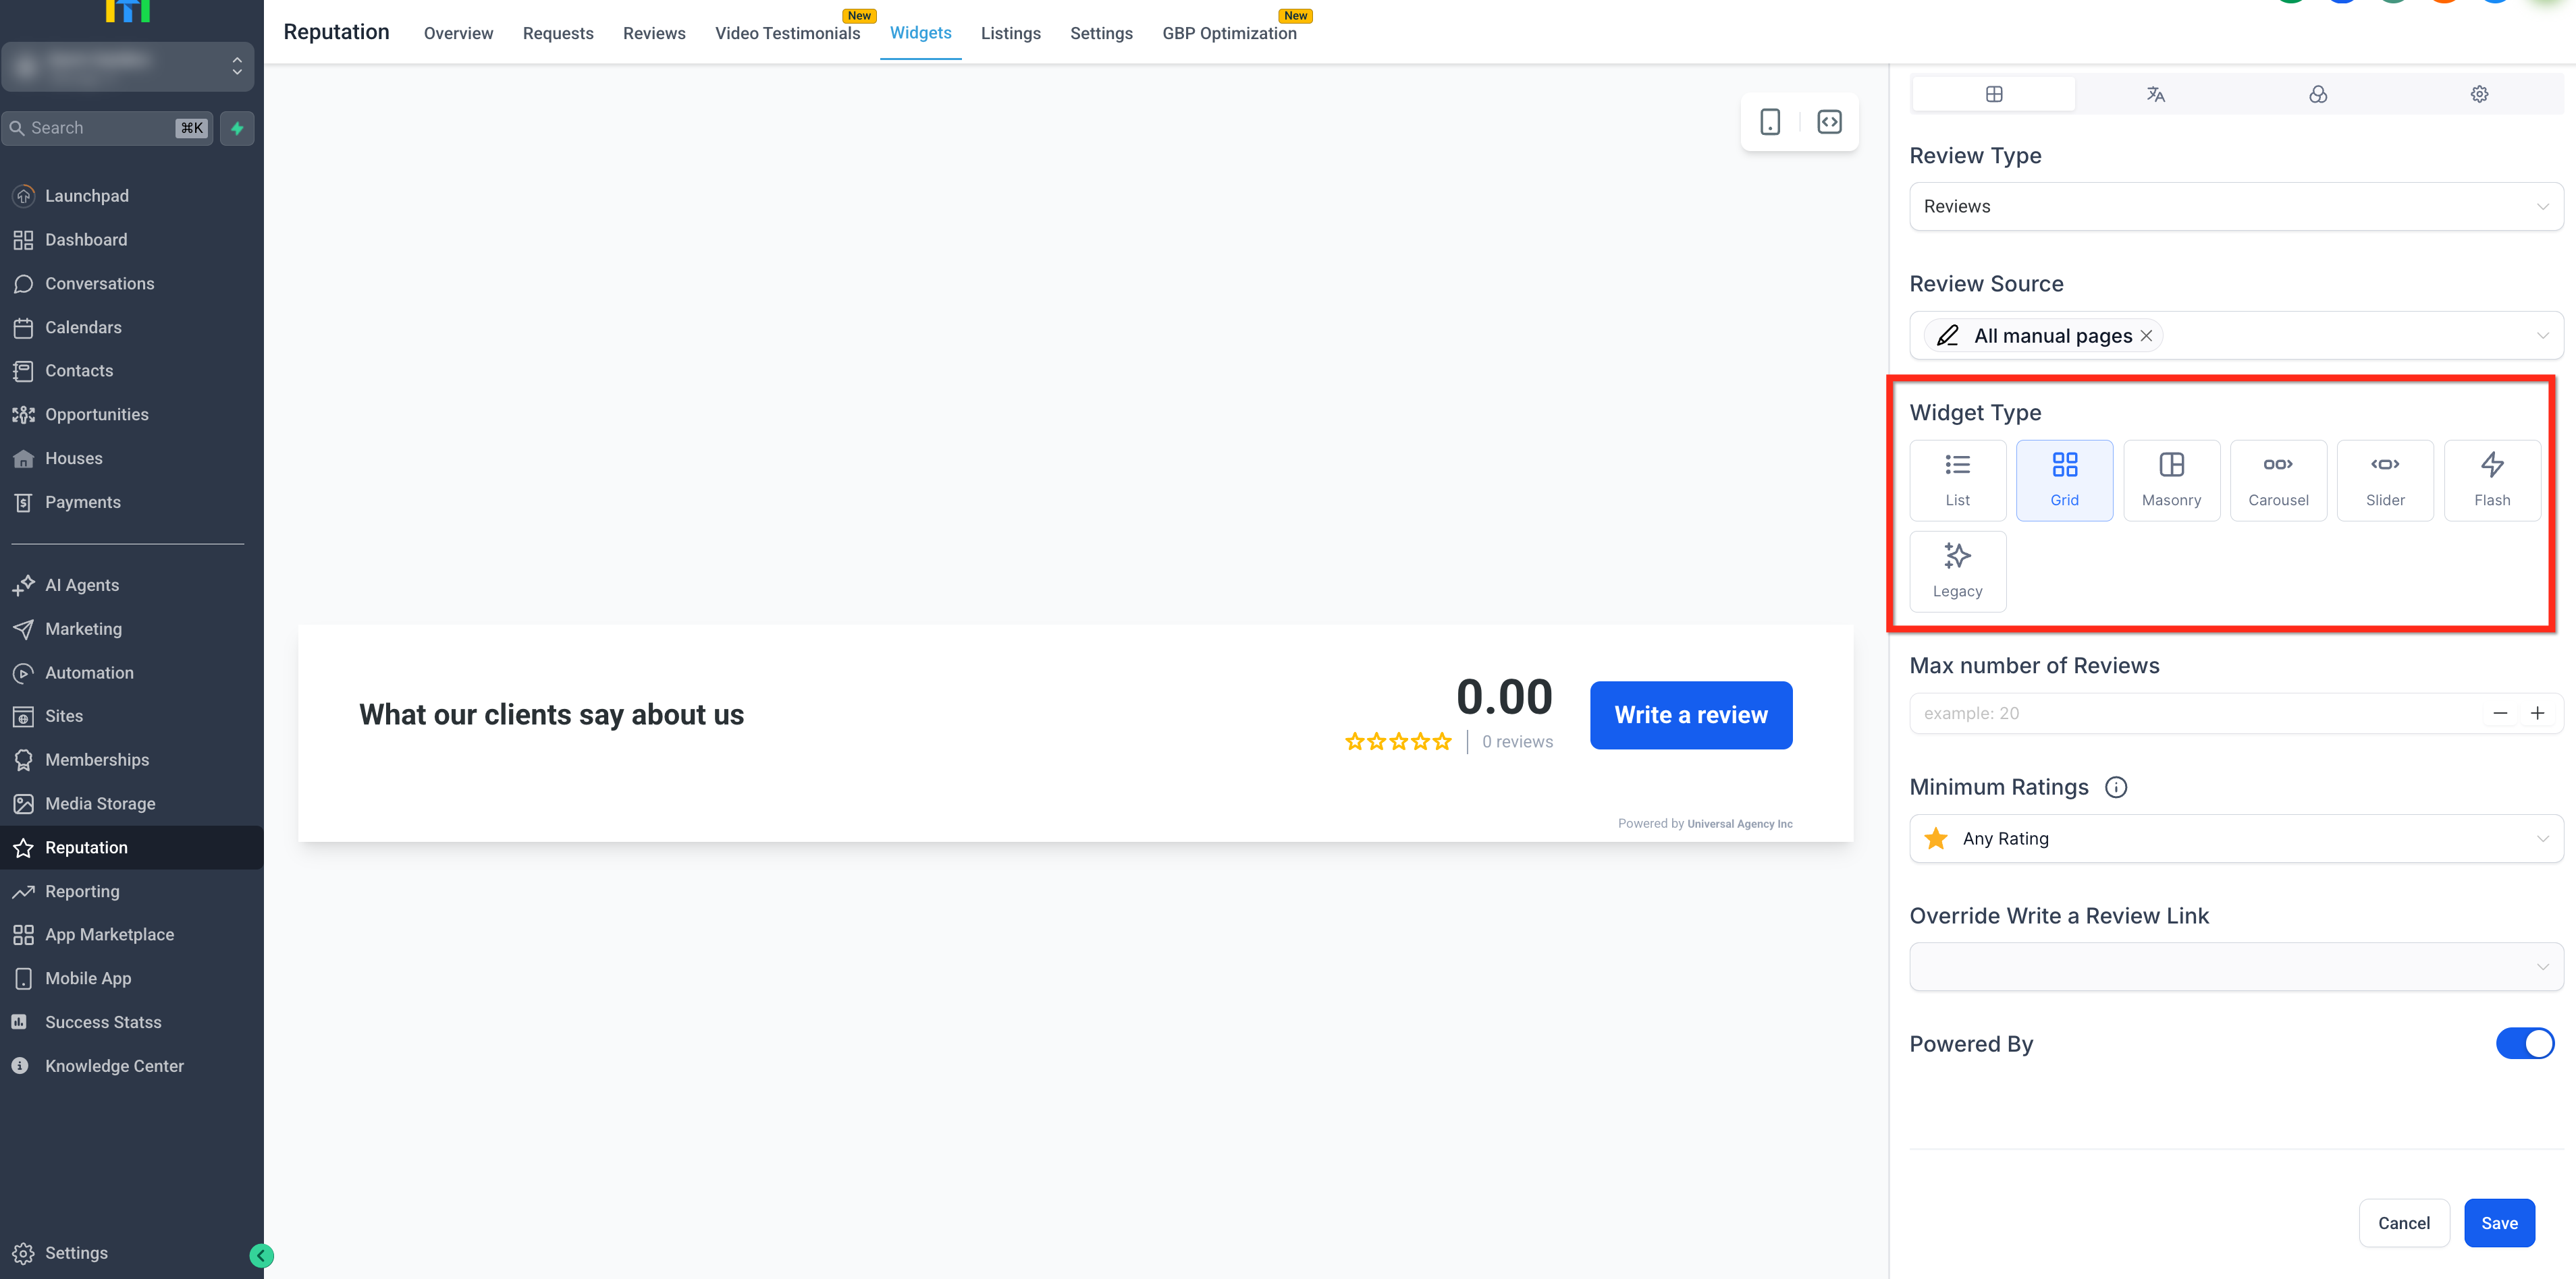Open the mobile preview icon
Screen dimensions: 2576x1279
(1770, 122)
